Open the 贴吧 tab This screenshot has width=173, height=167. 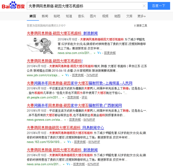(57, 16)
